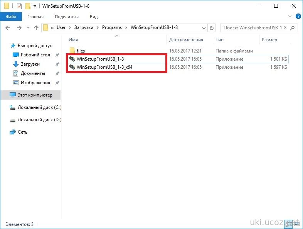
Task: Expand the breadcrumb overflow chevrons
Action: (52, 28)
